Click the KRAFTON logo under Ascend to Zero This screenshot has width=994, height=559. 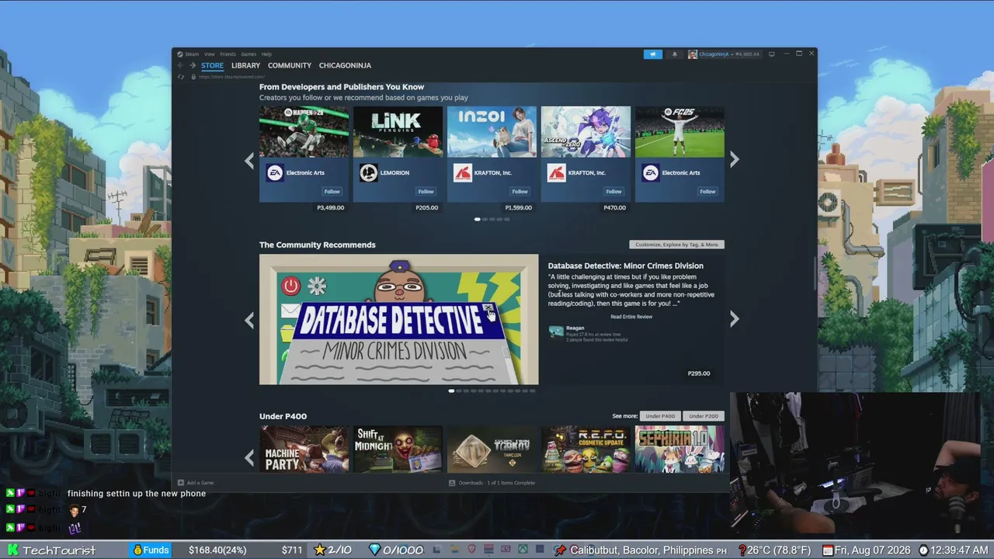(x=556, y=173)
